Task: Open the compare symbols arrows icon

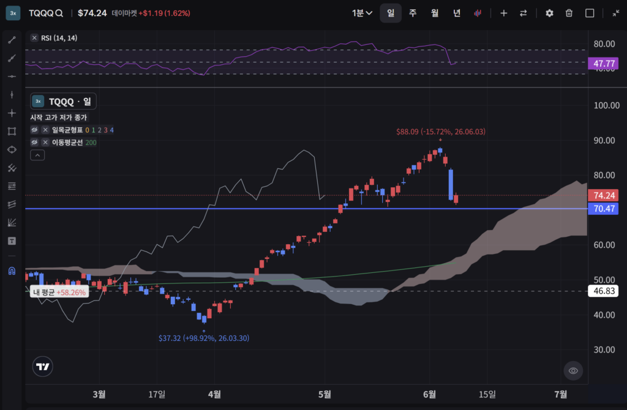Action: click(x=524, y=13)
